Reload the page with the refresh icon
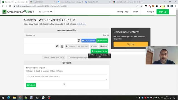This screenshot has width=178, height=100. click(10, 6)
